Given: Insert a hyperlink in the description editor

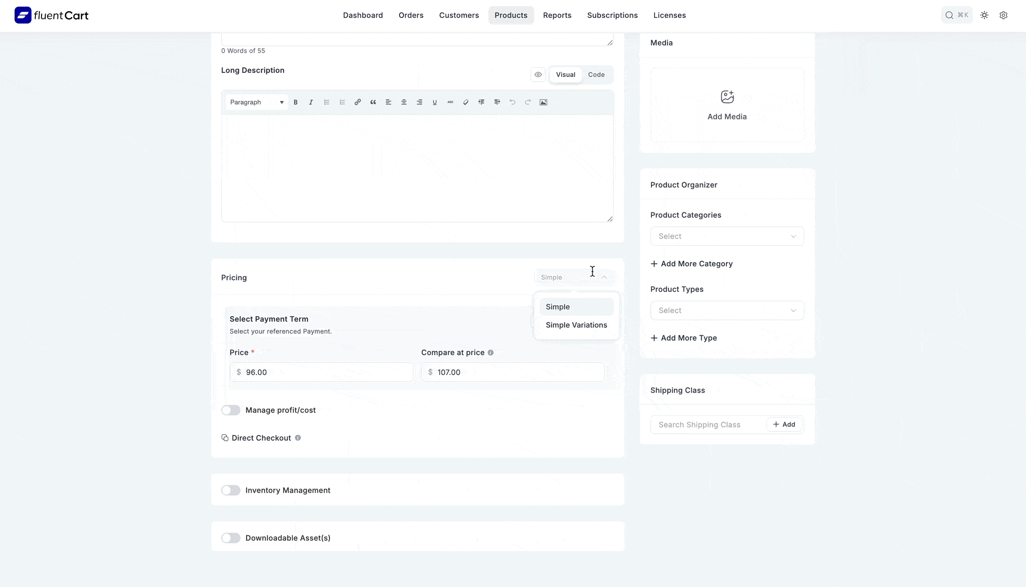Looking at the screenshot, I should pos(358,102).
